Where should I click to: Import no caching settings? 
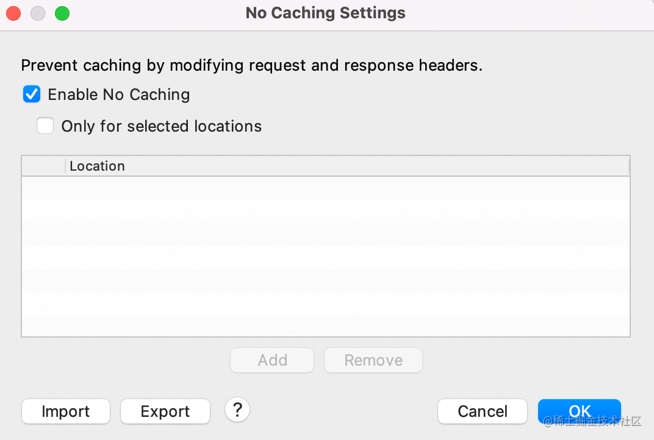[x=66, y=411]
